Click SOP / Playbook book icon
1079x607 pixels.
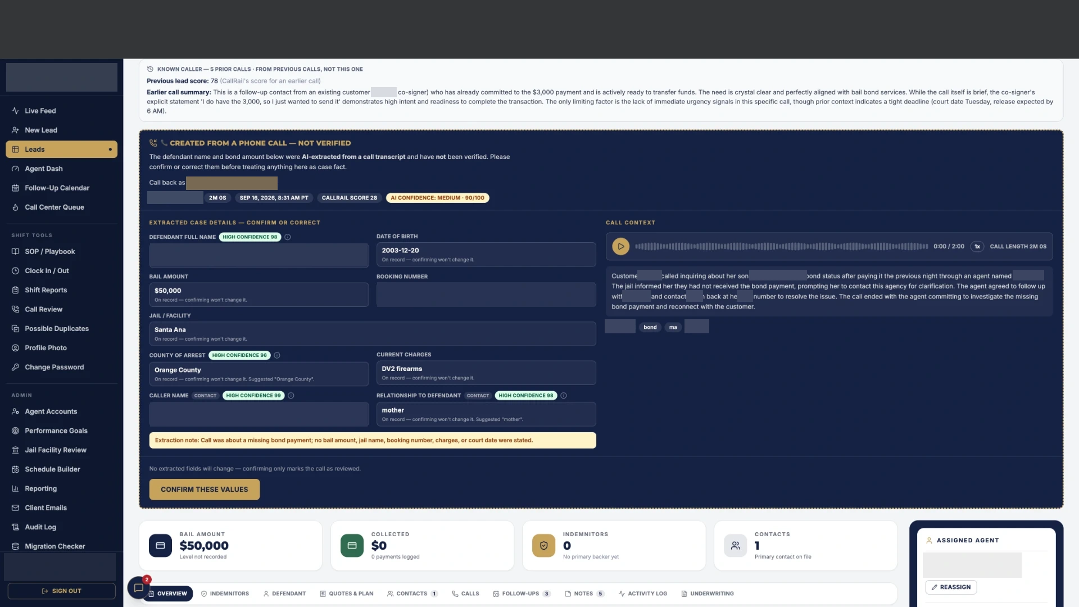(15, 251)
